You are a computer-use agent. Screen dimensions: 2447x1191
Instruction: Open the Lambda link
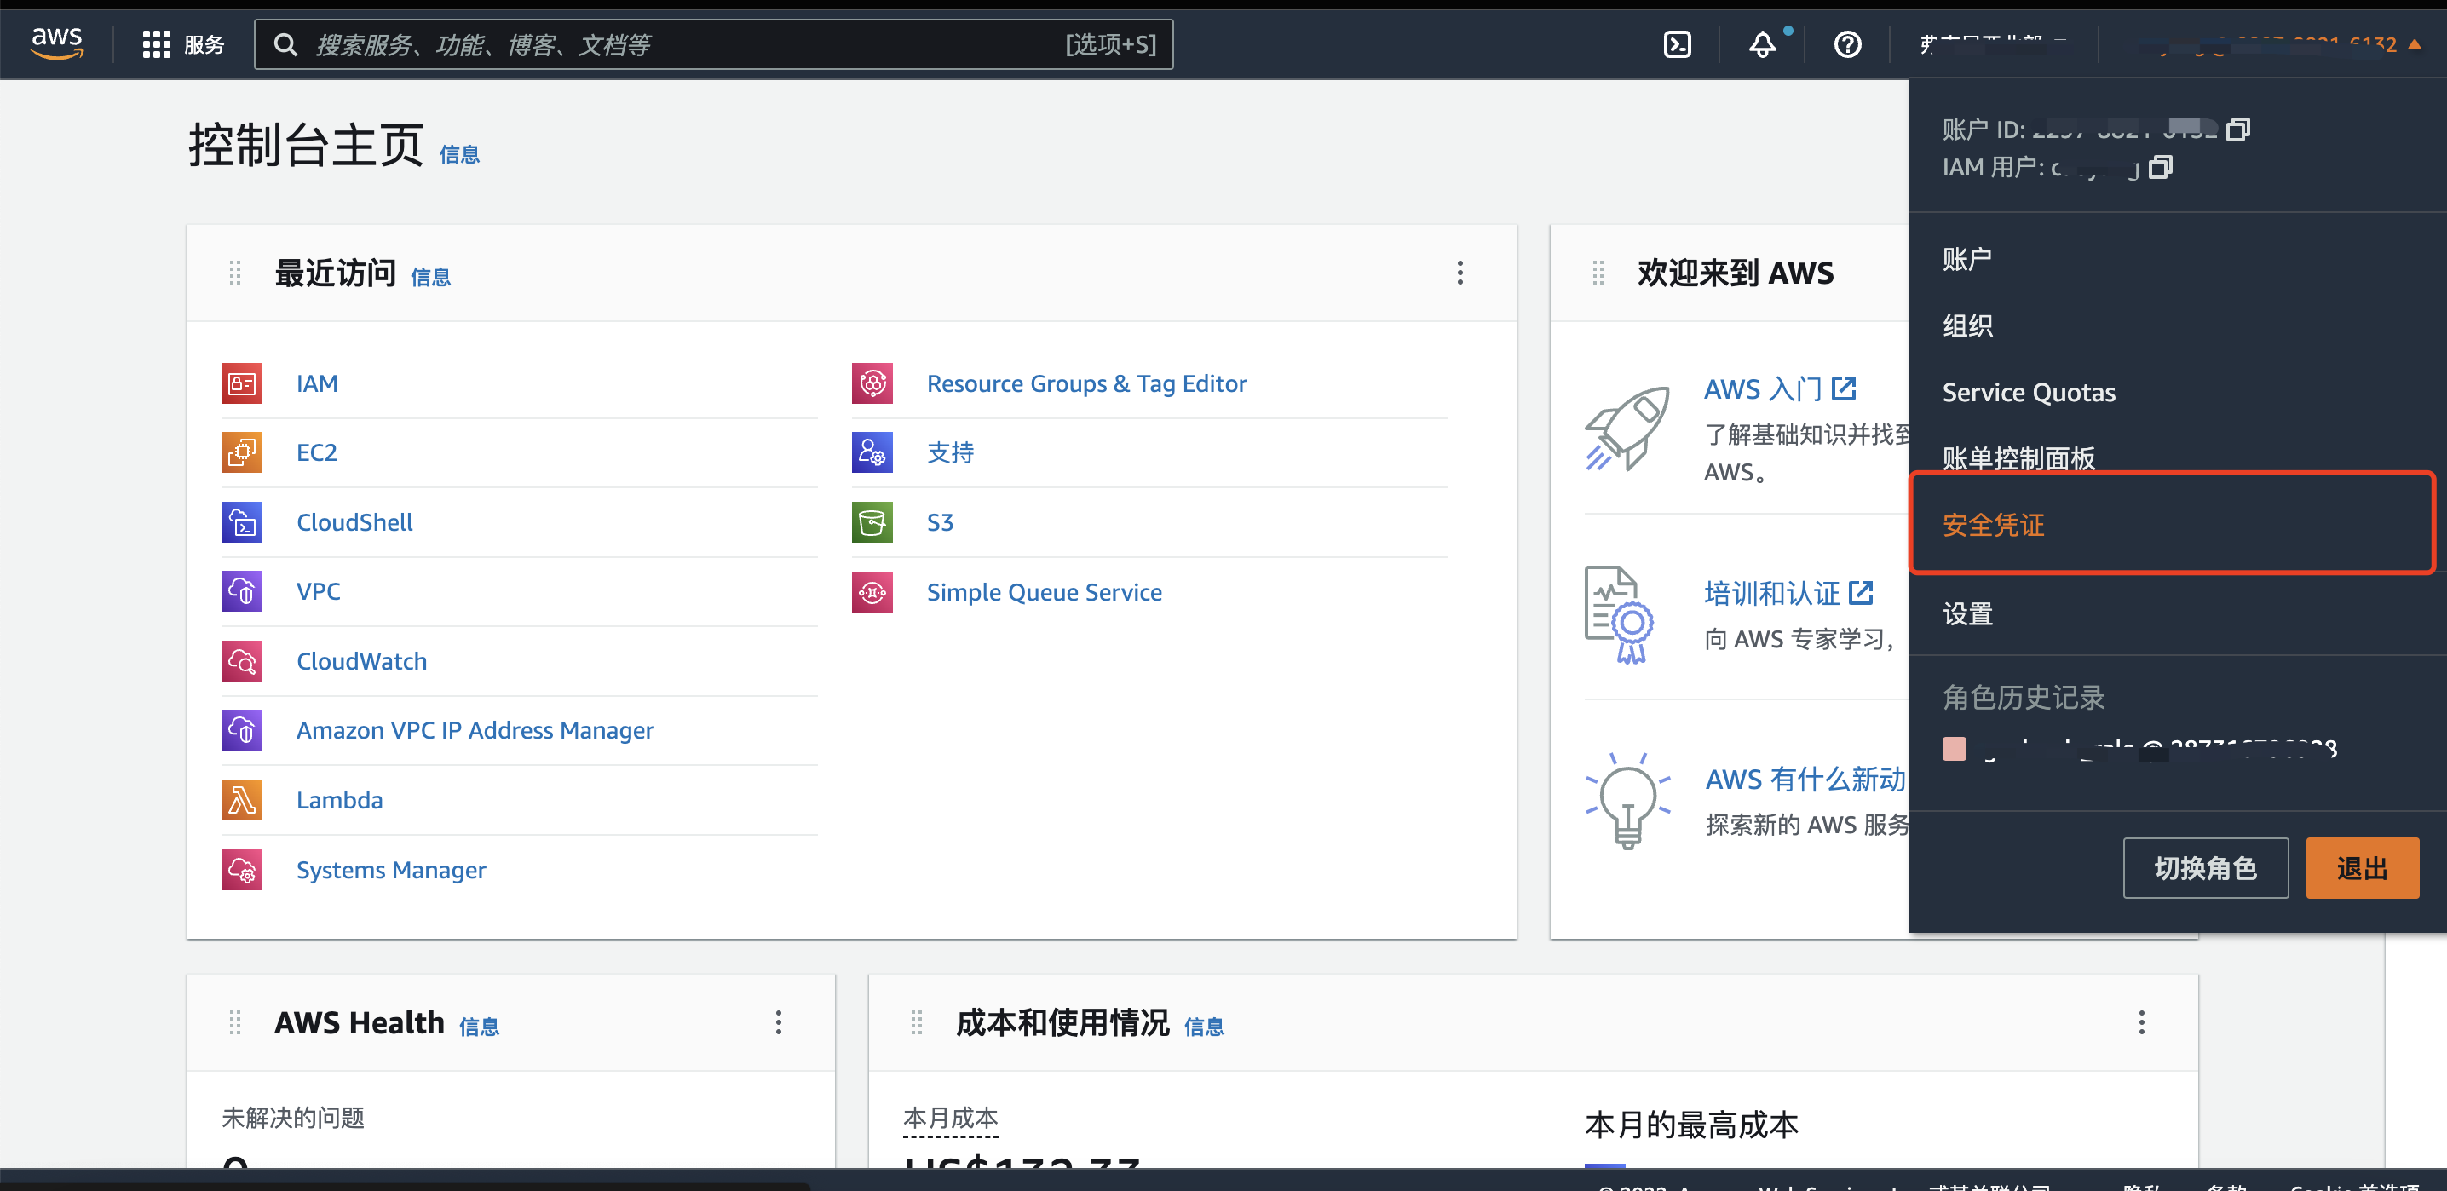pos(339,800)
